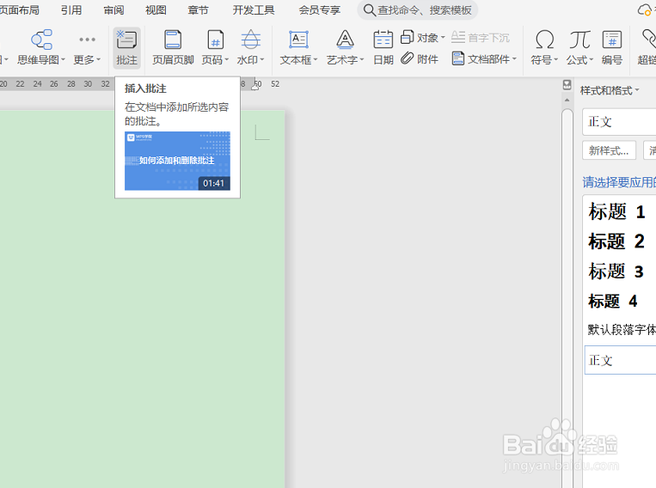
Task: Click the search magnifier icon
Action: (x=369, y=10)
